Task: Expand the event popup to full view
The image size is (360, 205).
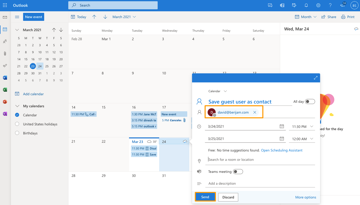Action: [x=316, y=78]
